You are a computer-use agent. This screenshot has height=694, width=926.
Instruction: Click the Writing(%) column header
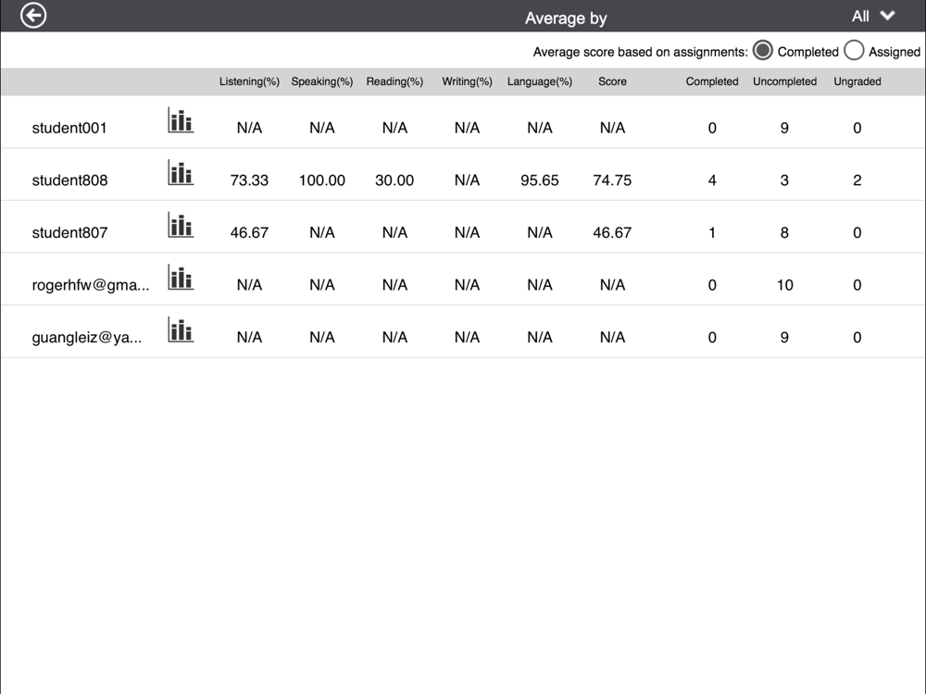(x=467, y=81)
